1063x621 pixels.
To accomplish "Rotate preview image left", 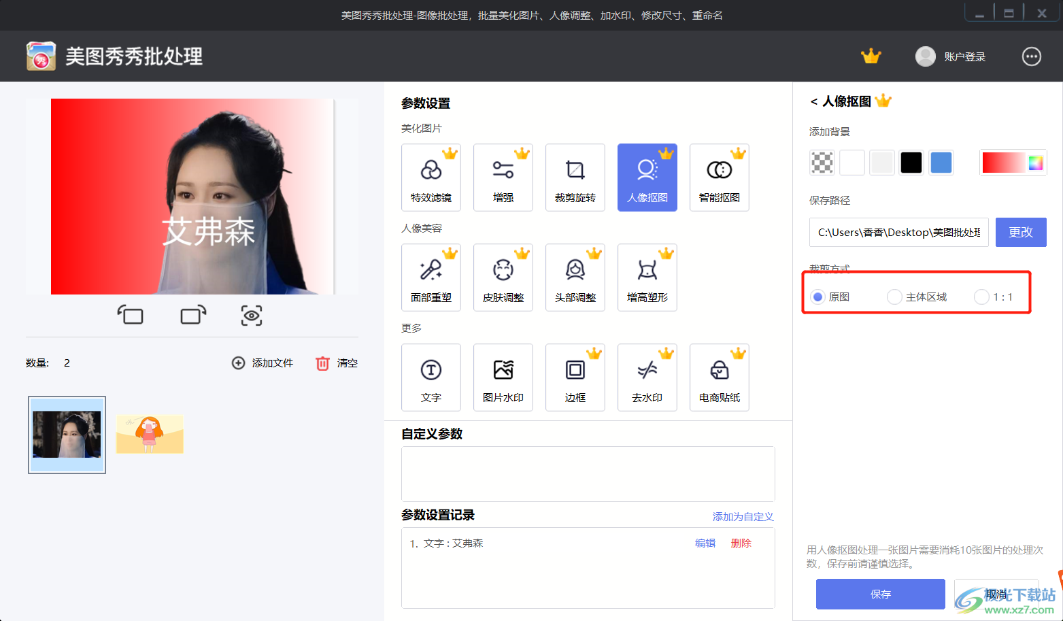I will point(131,315).
